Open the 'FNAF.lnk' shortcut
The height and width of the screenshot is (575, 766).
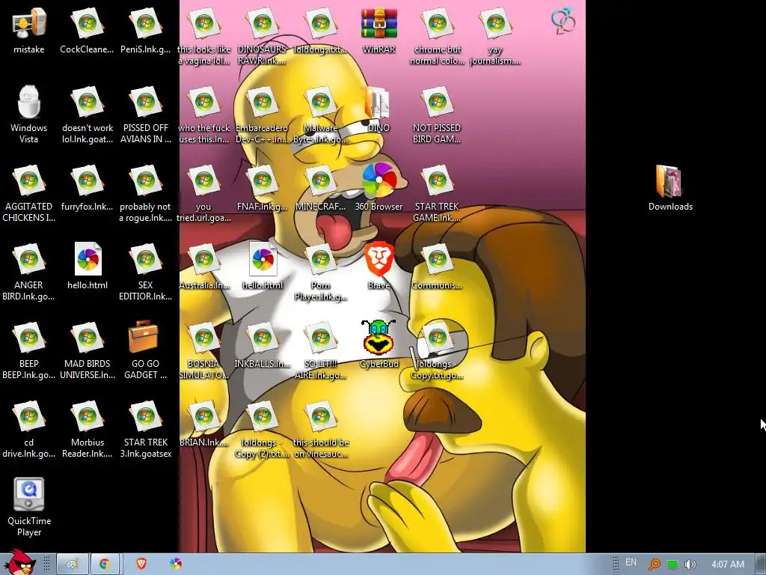click(262, 188)
